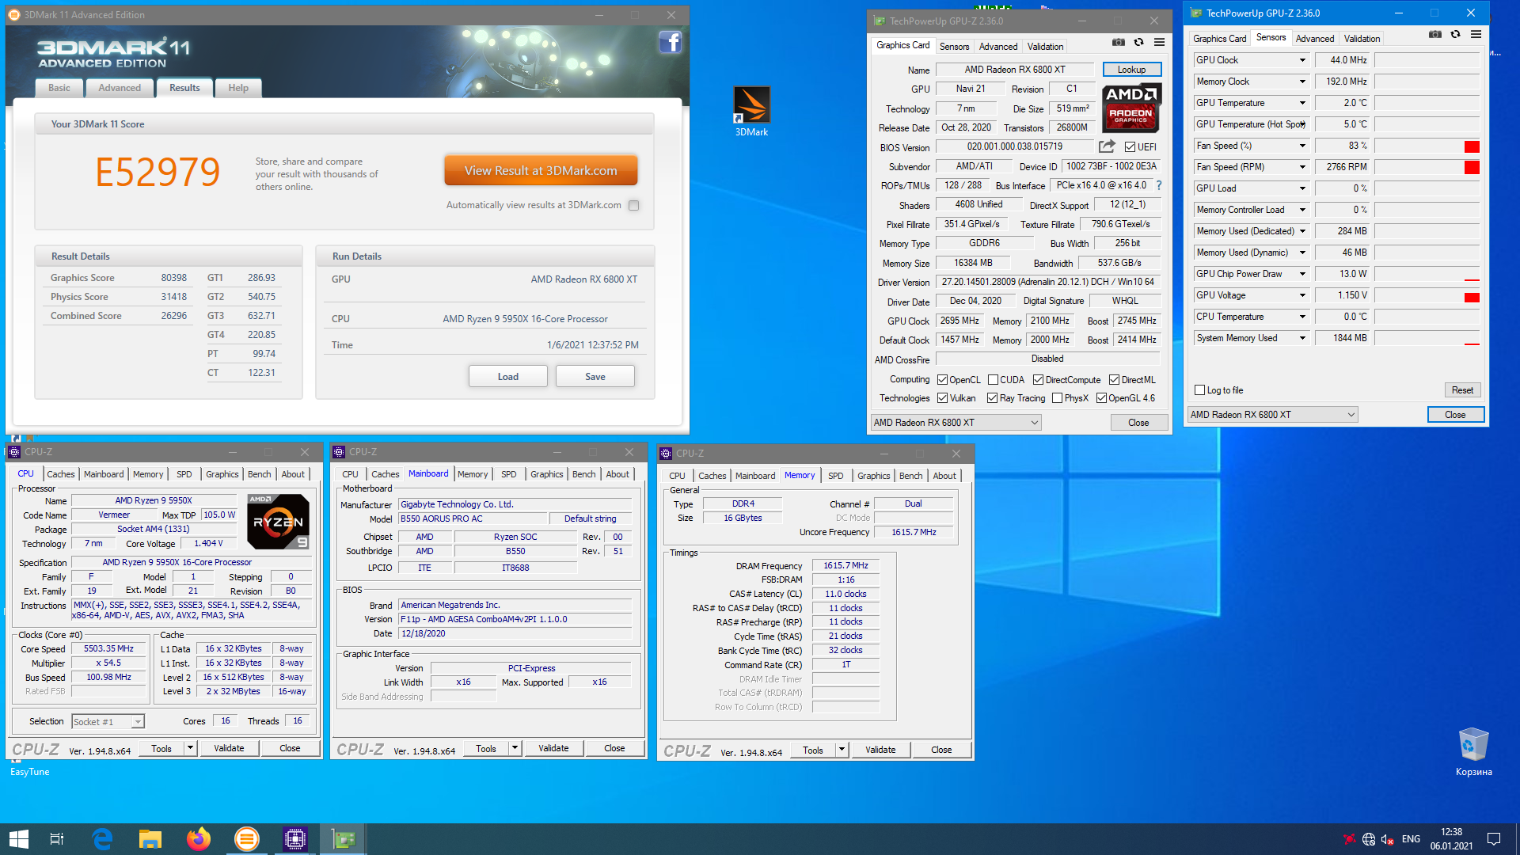This screenshot has height=855, width=1520.
Task: Click the GPU Voltage red graph indicator
Action: pos(1472,298)
